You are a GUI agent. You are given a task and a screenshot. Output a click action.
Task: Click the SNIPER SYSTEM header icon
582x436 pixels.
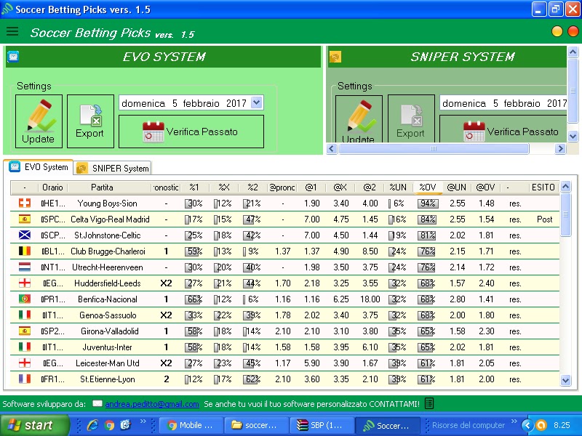[x=335, y=57]
